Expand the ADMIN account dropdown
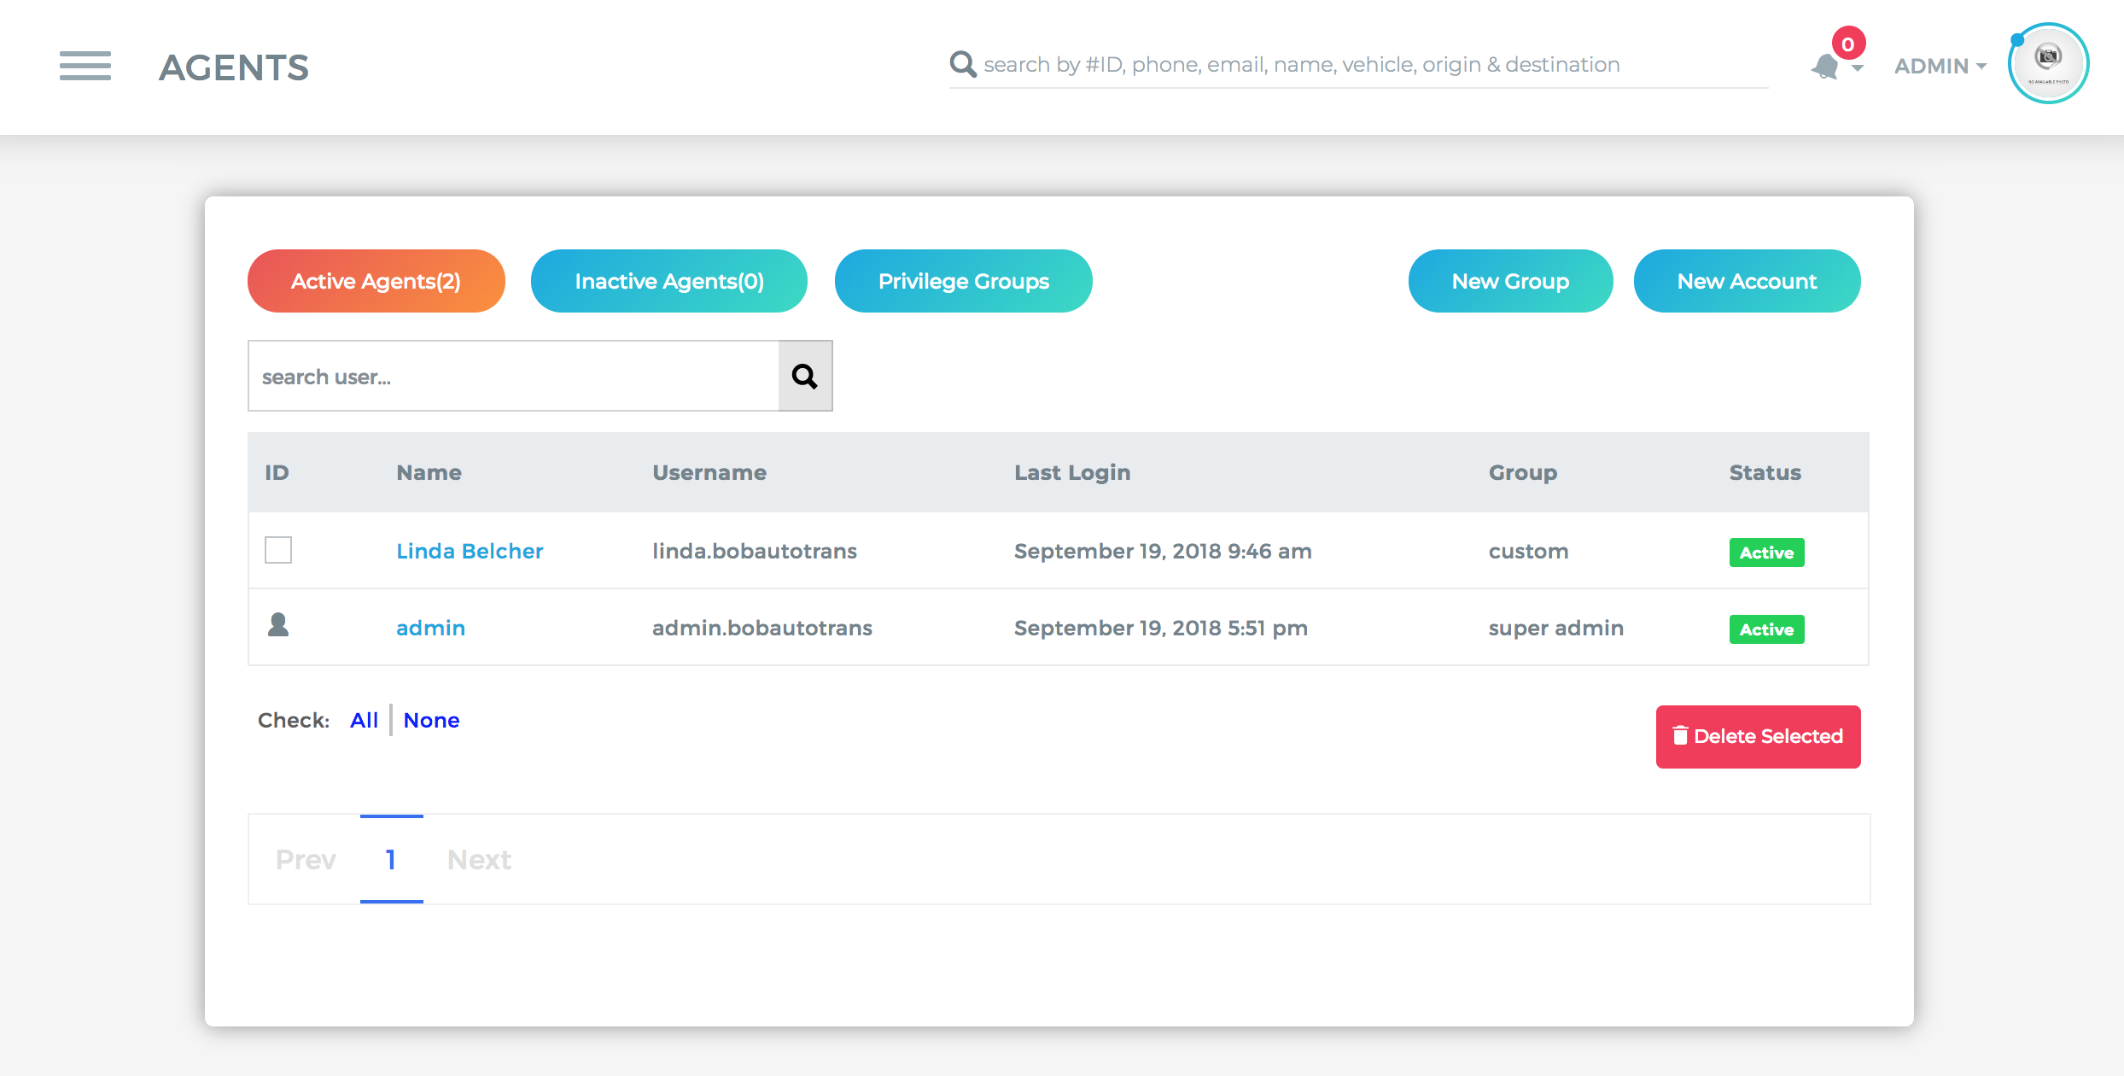The width and height of the screenshot is (2124, 1076). (x=1940, y=66)
